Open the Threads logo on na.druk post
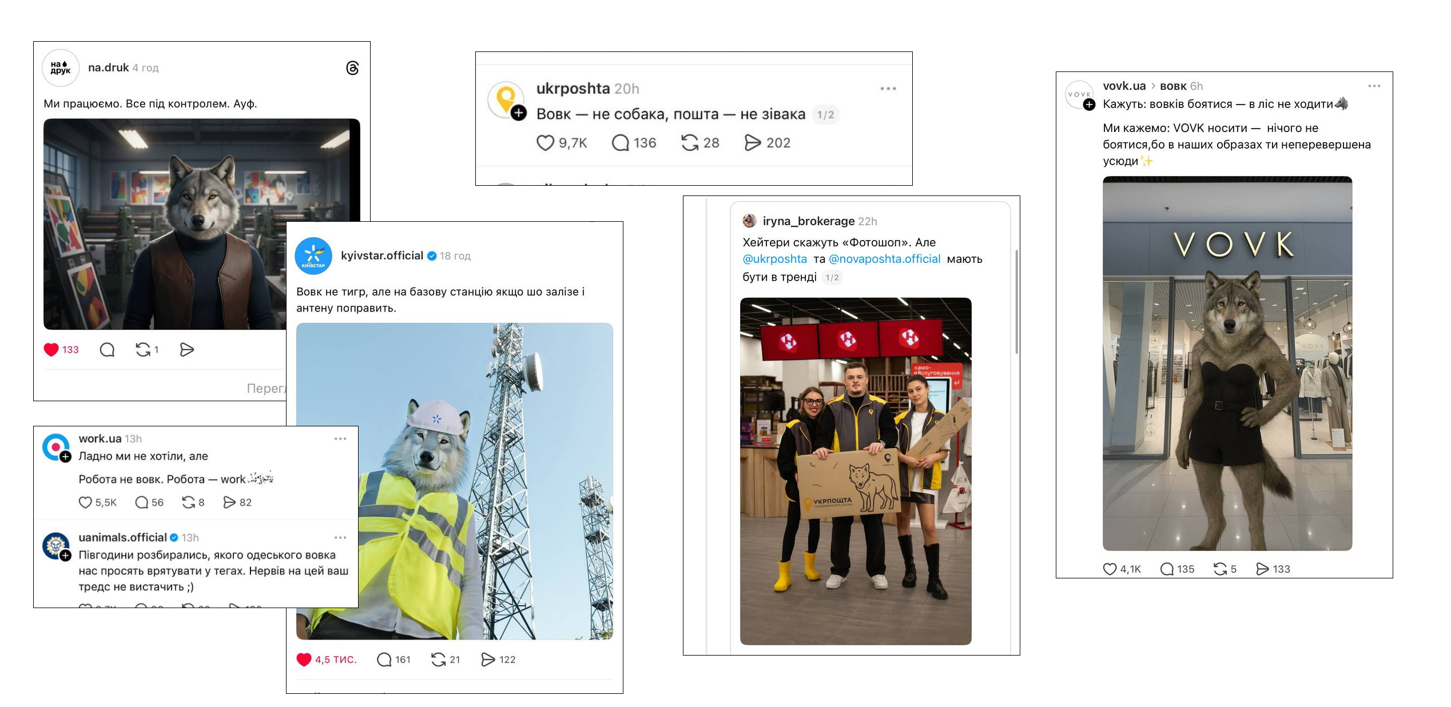 [353, 68]
